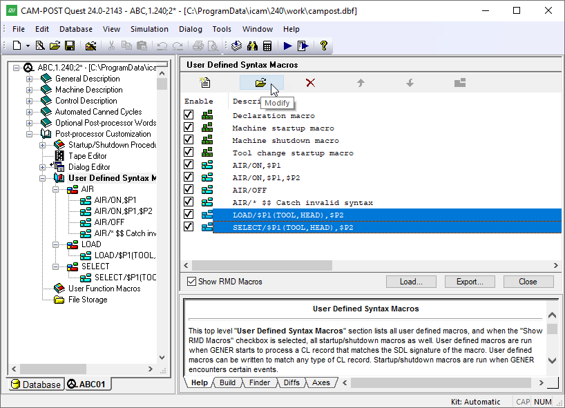565x408 pixels.
Task: Uncheck the Show RMD Macros checkbox
Action: (191, 281)
